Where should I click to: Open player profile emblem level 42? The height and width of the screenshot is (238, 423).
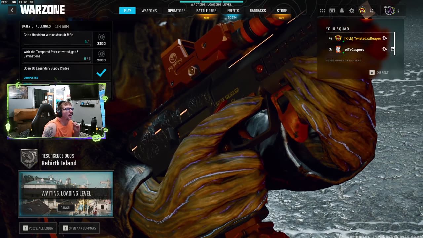pyautogui.click(x=362, y=11)
